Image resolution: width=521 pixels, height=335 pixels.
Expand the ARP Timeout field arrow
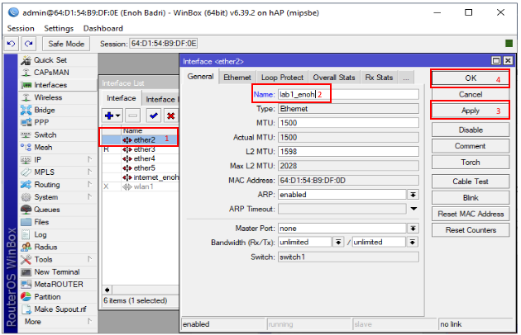(413, 209)
